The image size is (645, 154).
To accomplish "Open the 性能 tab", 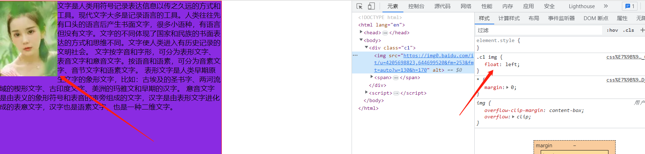I will (x=487, y=6).
